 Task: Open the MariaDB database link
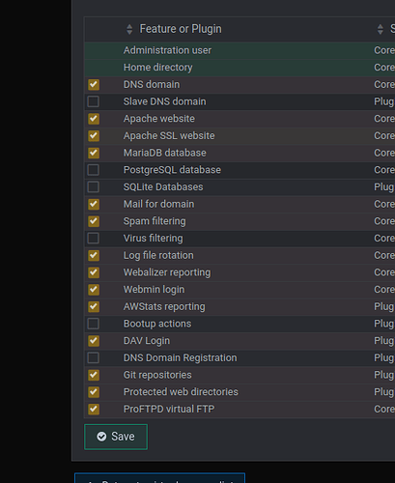pyautogui.click(x=165, y=153)
